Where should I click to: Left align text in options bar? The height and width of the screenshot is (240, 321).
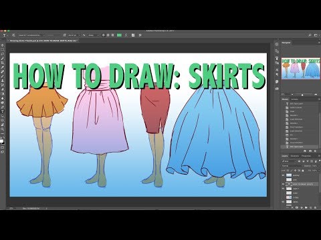tap(104, 35)
